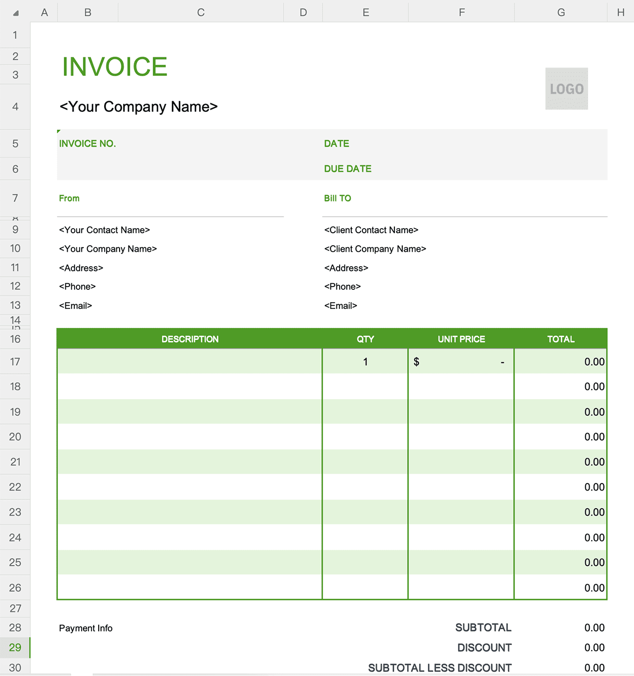
Task: Select the INVOICE NO. cell
Action: point(87,144)
